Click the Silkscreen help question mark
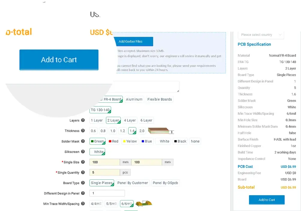The height and width of the screenshot is (211, 301). tap(83, 152)
